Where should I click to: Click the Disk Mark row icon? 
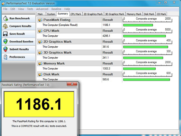(40, 74)
